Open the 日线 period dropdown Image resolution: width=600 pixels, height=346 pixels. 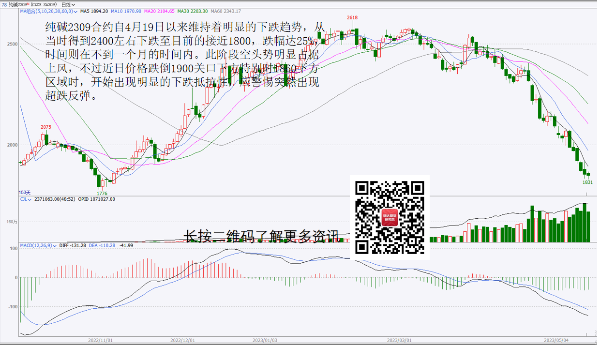tap(68, 4)
